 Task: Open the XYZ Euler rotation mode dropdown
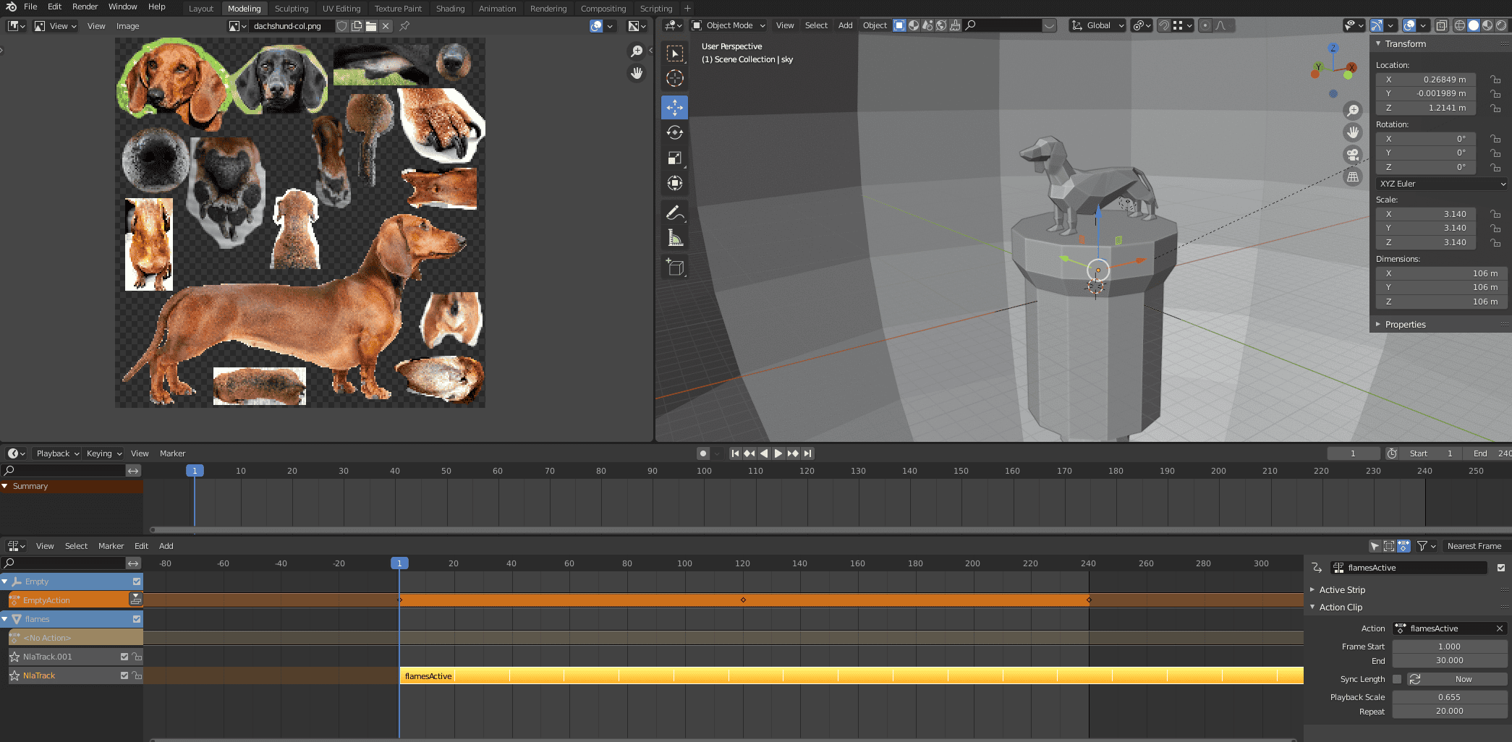tap(1442, 184)
